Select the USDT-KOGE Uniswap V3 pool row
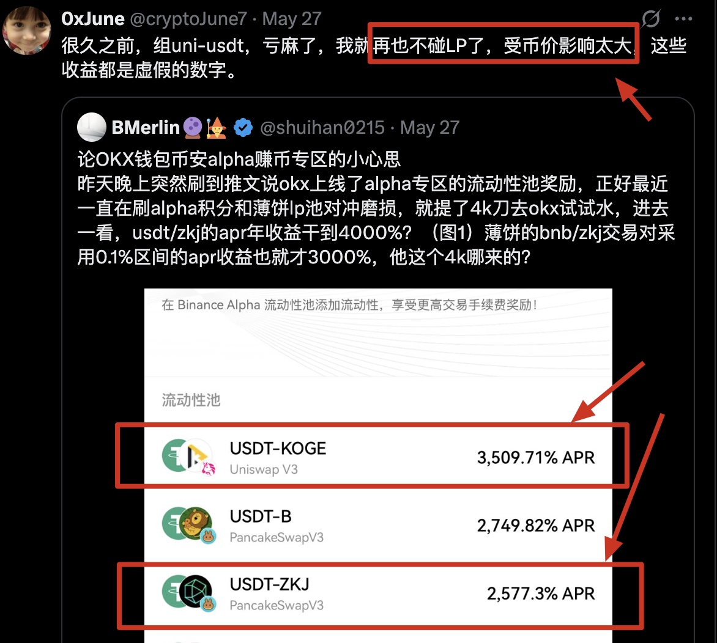717x643 pixels. (x=378, y=457)
